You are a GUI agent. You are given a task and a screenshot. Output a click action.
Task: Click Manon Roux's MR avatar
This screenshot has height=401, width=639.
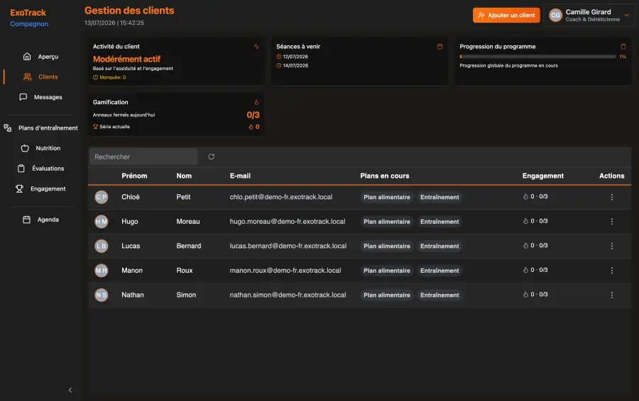pos(102,271)
